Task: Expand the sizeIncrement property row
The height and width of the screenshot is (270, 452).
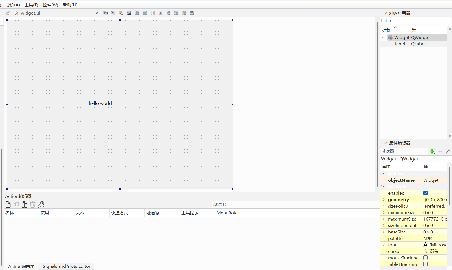Action: 384,225
